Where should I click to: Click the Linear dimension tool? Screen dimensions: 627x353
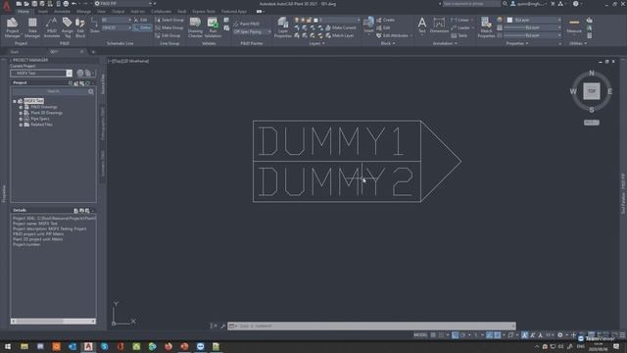459,20
